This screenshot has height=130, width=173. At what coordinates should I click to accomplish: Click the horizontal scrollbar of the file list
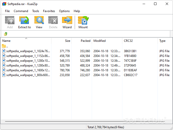click(x=85, y=121)
